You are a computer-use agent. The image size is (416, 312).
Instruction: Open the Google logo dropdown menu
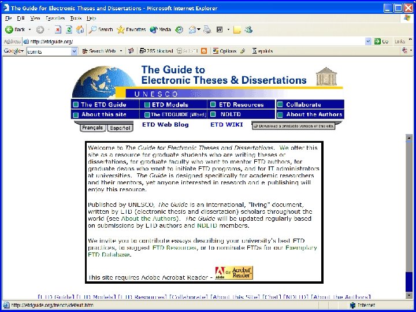tap(13, 51)
